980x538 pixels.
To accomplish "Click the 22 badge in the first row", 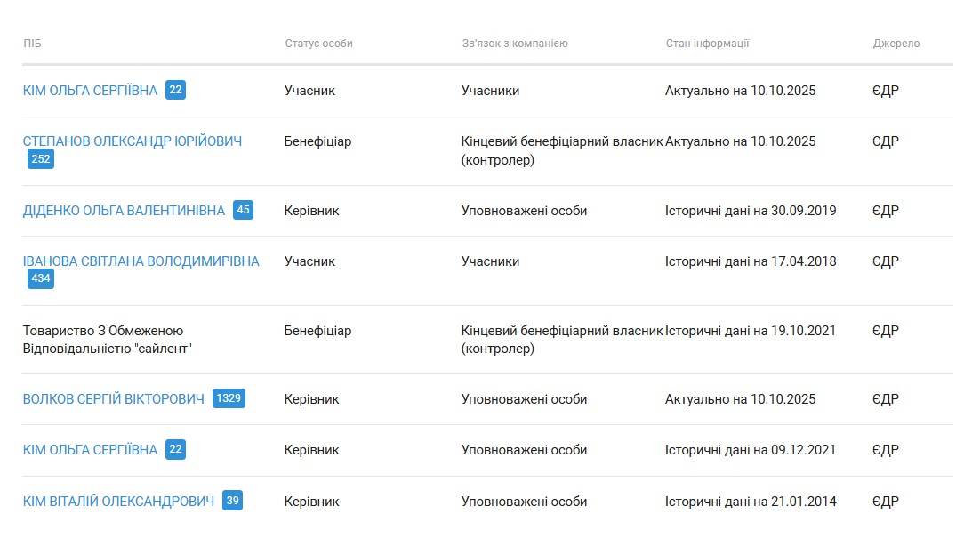I will 175,90.
